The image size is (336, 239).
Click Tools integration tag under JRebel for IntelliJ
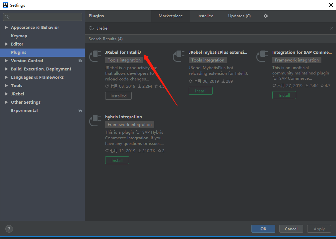click(124, 60)
